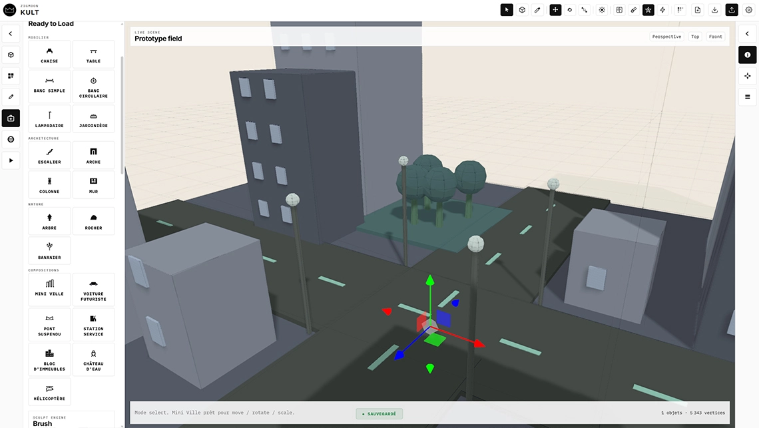The image size is (759, 428).
Task: Click the cube primitive tool in top toolbar
Action: [522, 10]
